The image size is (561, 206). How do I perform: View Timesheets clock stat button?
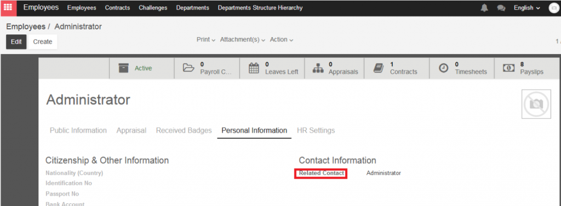[461, 68]
